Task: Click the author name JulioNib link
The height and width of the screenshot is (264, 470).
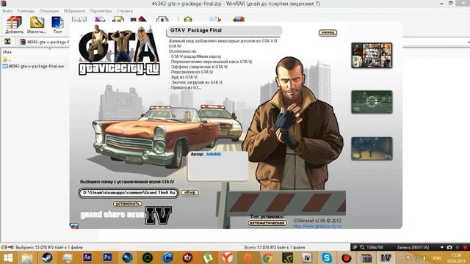Action: click(213, 154)
